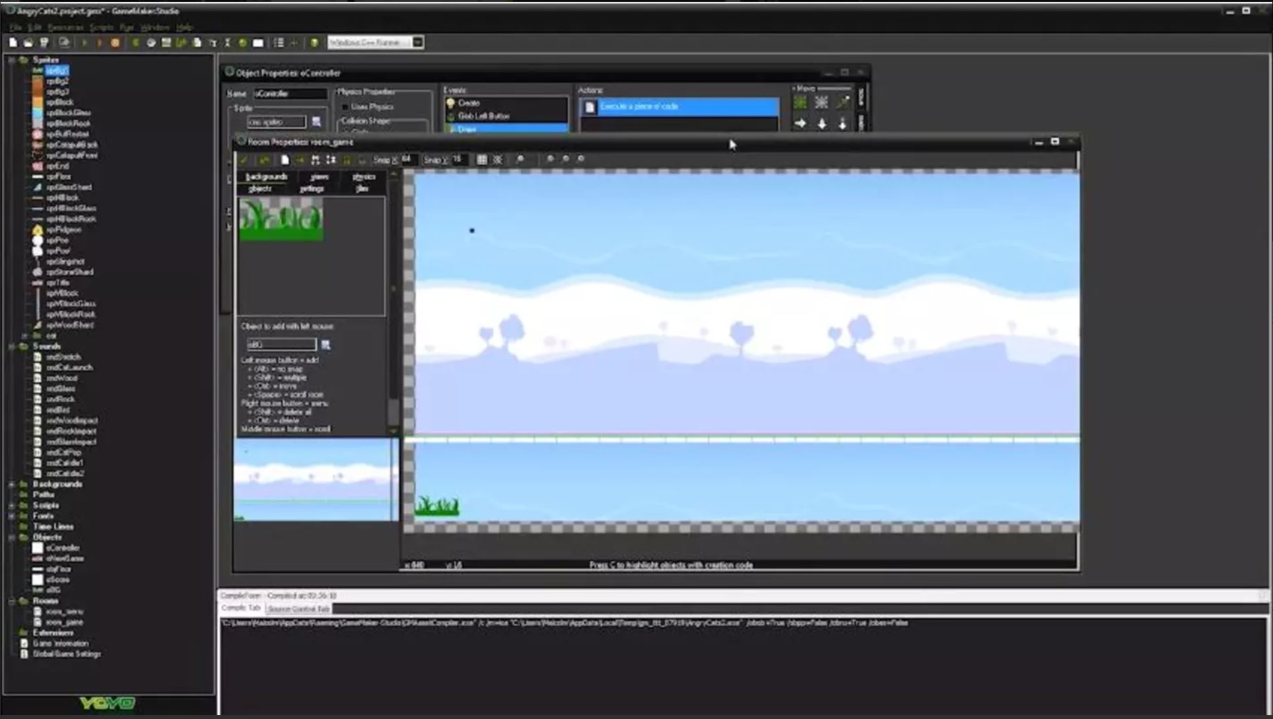Open the sprite picker icon beside no sprite field

(x=316, y=121)
